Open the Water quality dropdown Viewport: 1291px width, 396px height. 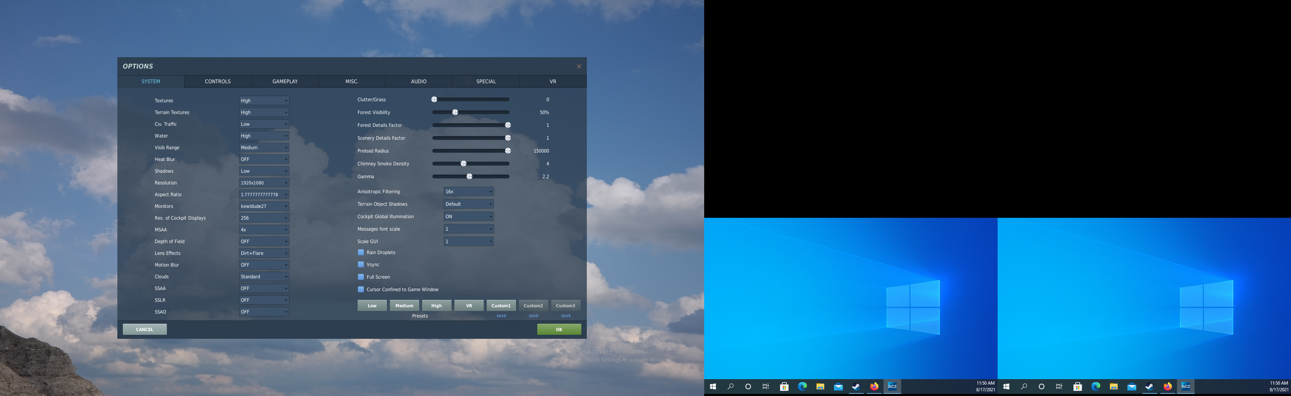264,136
